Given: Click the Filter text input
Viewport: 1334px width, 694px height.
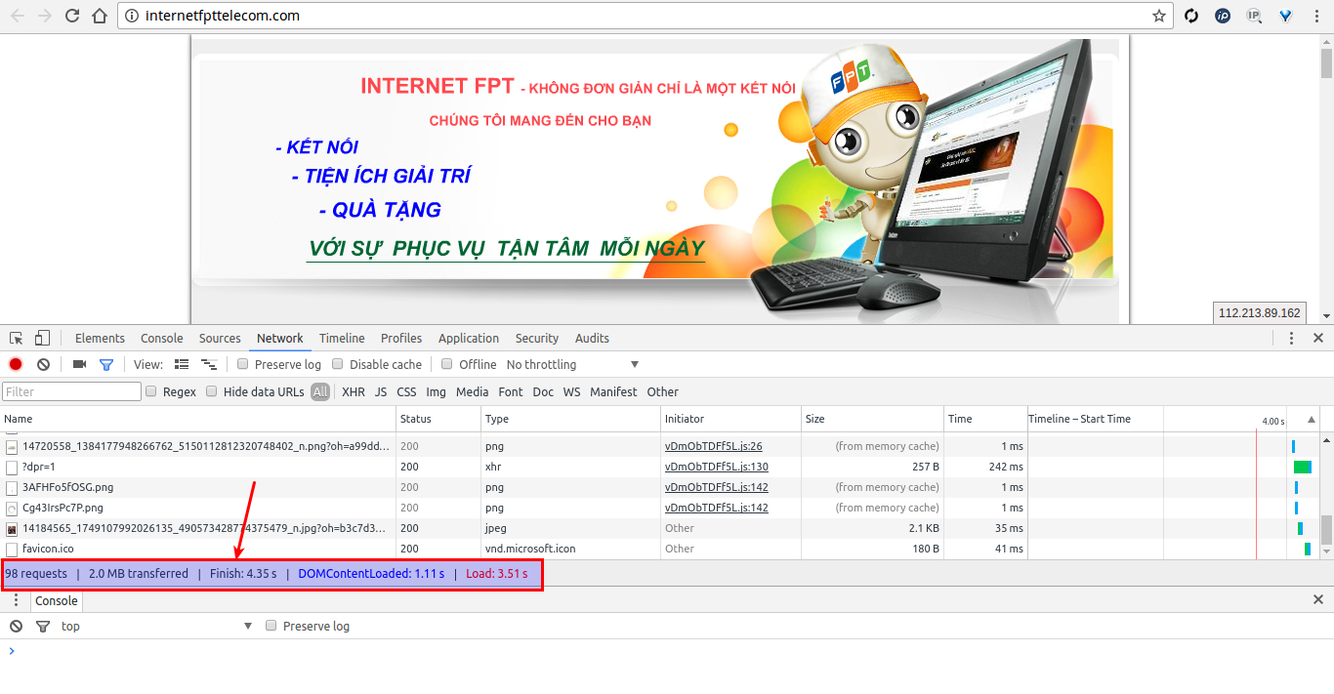Looking at the screenshot, I should (x=72, y=391).
